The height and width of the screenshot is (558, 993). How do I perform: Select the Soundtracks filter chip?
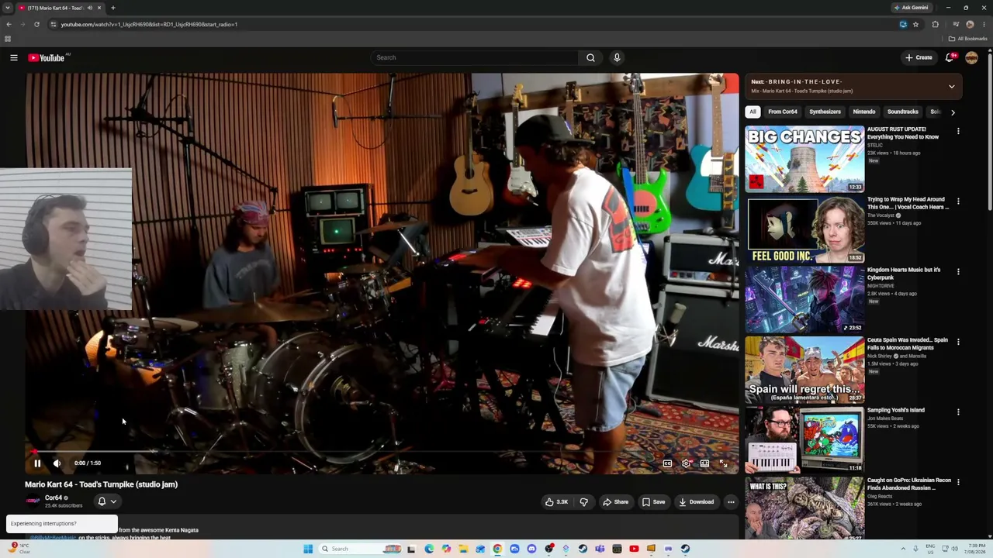(x=903, y=112)
